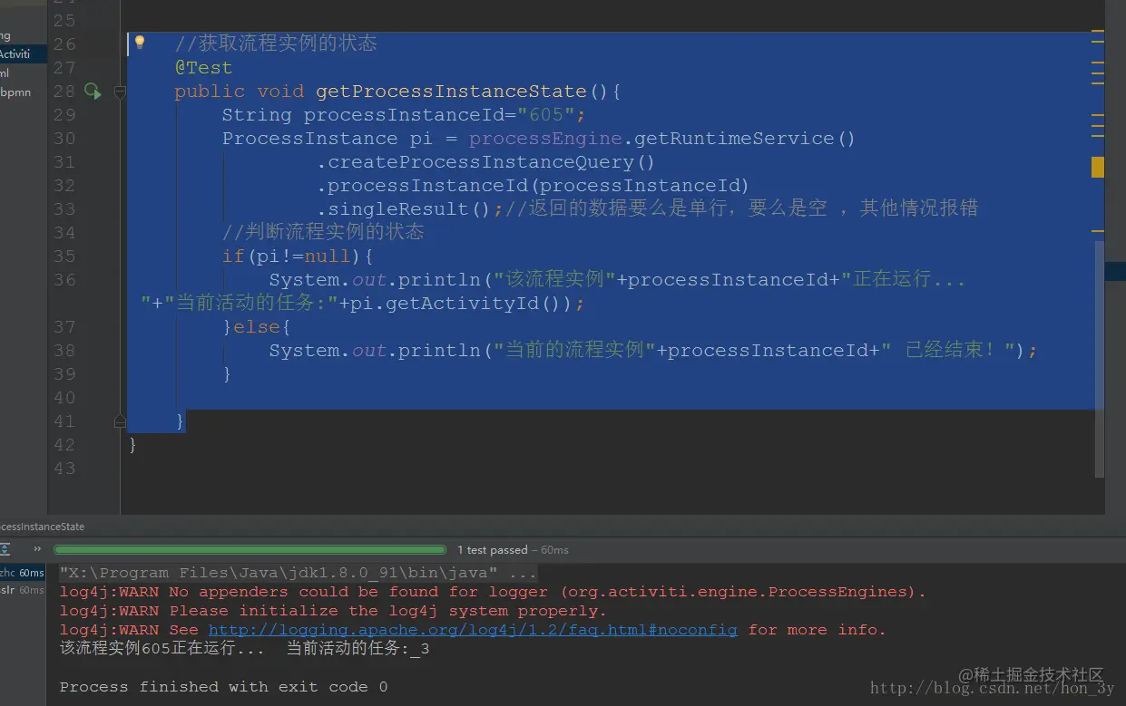
Task: Click the editor vertical scrollbar thumb
Action: (1100, 358)
